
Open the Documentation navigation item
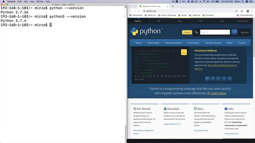click(173, 43)
